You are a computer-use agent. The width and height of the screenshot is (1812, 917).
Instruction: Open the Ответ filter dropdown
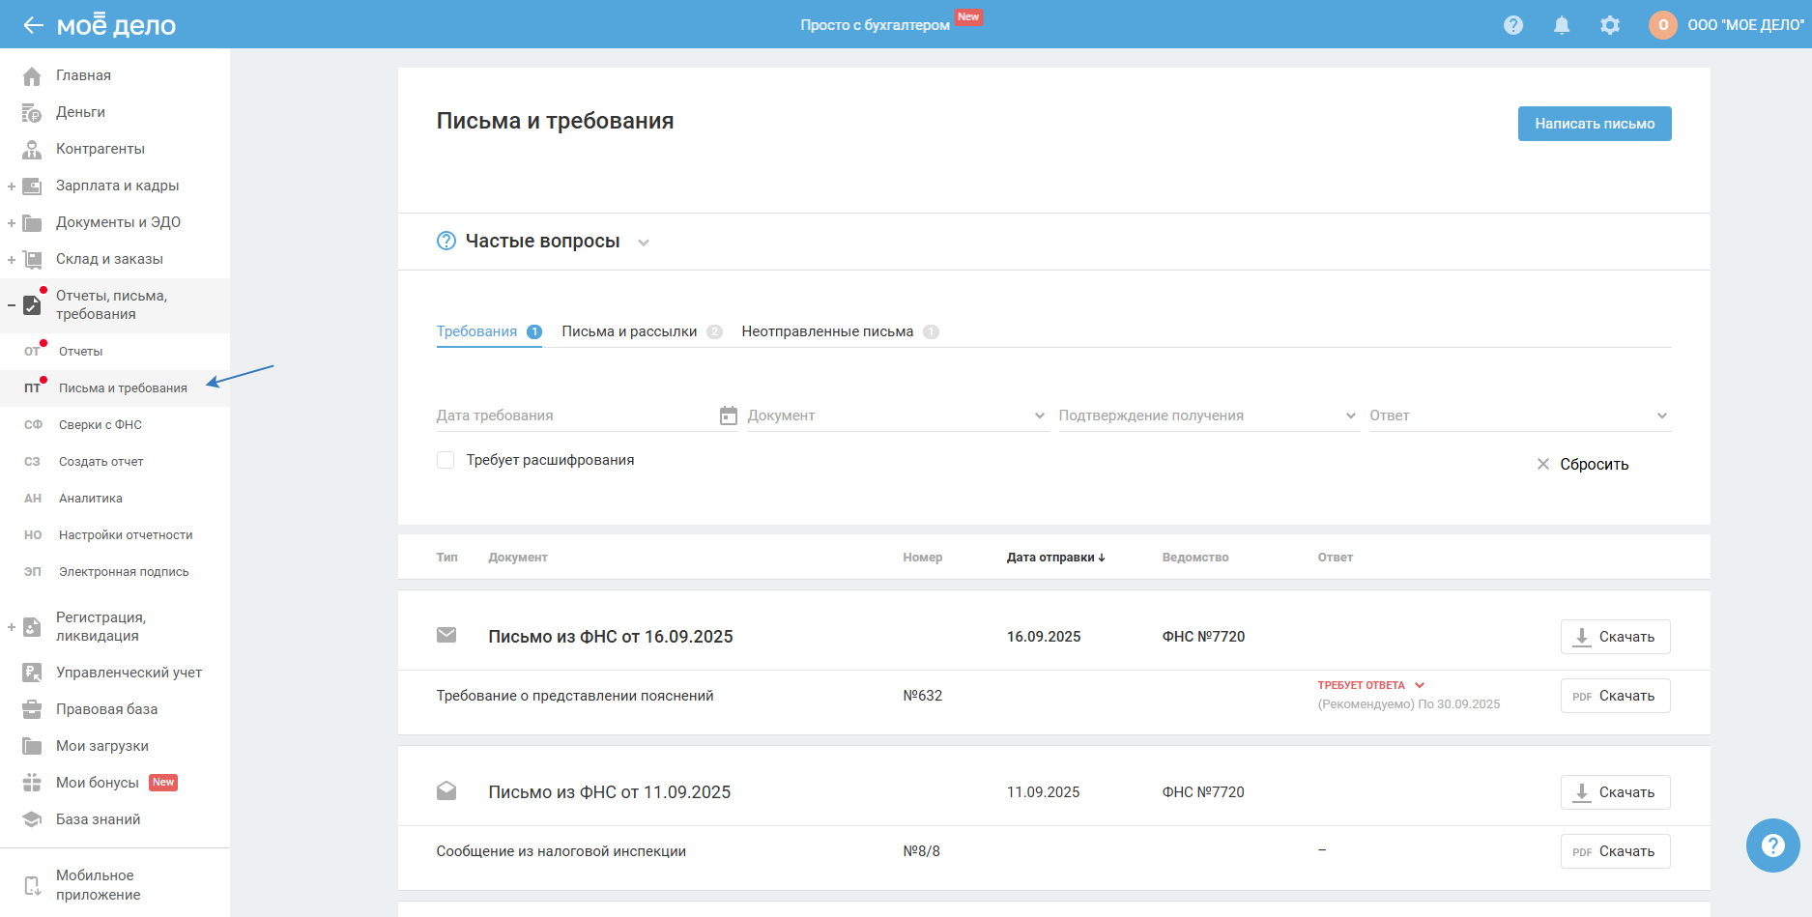tap(1520, 416)
